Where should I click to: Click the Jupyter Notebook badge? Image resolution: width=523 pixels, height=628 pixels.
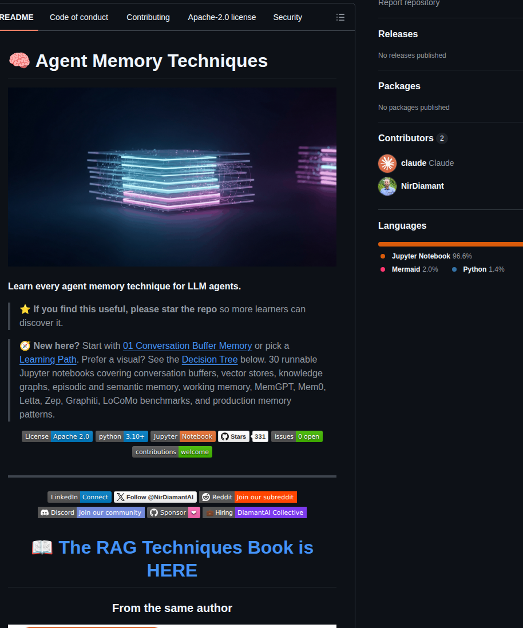pos(183,436)
